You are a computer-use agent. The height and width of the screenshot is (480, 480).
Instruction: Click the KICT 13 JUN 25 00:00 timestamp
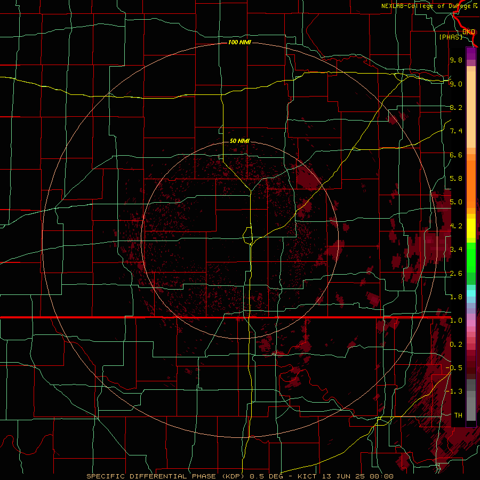pos(345,476)
